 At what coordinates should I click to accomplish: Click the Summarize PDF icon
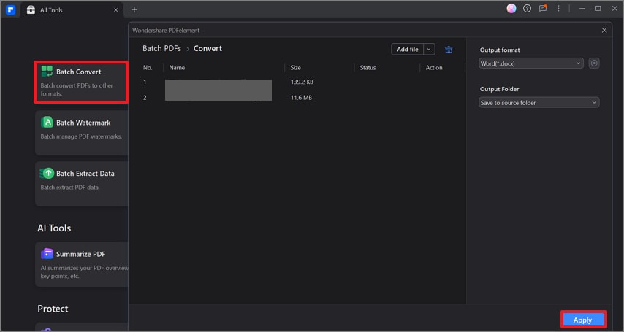click(47, 254)
